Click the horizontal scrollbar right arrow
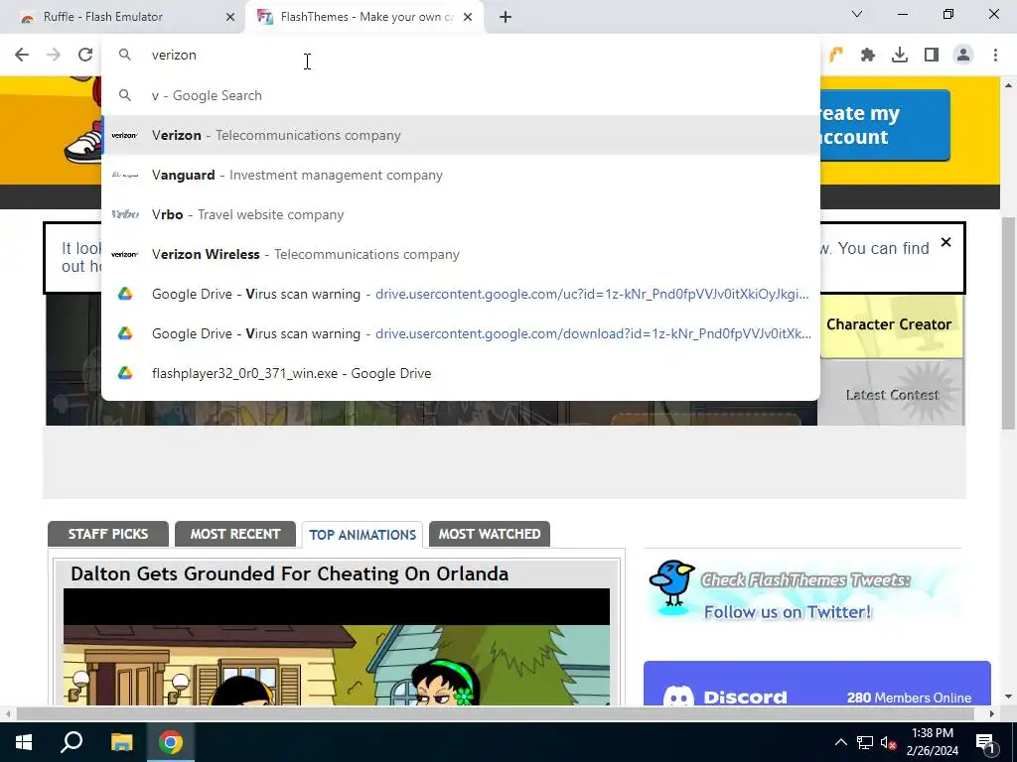Screen dimensions: 1017x762 click(x=992, y=713)
